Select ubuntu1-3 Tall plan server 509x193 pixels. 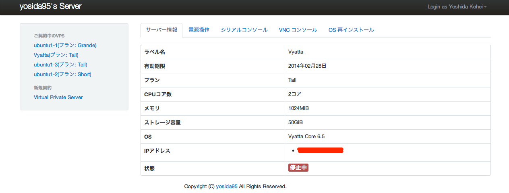(x=60, y=65)
